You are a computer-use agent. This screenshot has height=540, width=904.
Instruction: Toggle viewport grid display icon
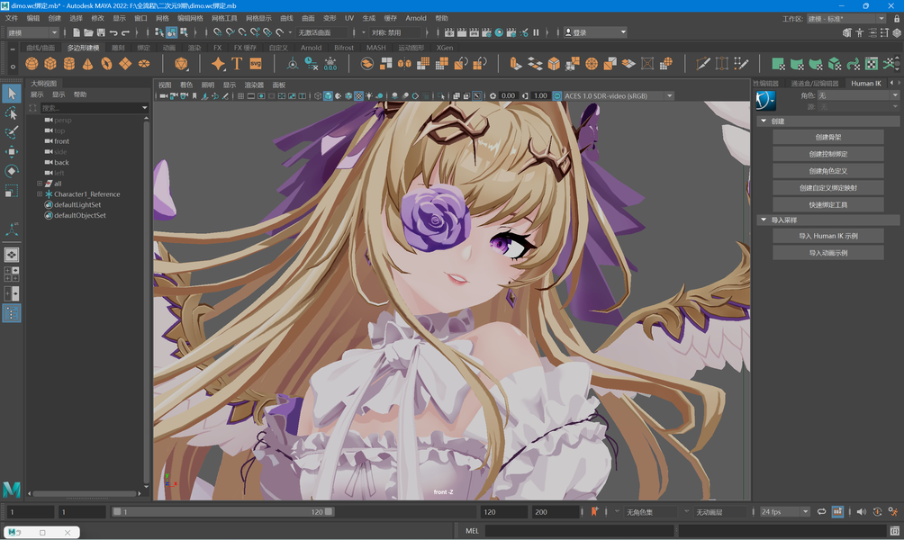tap(240, 95)
